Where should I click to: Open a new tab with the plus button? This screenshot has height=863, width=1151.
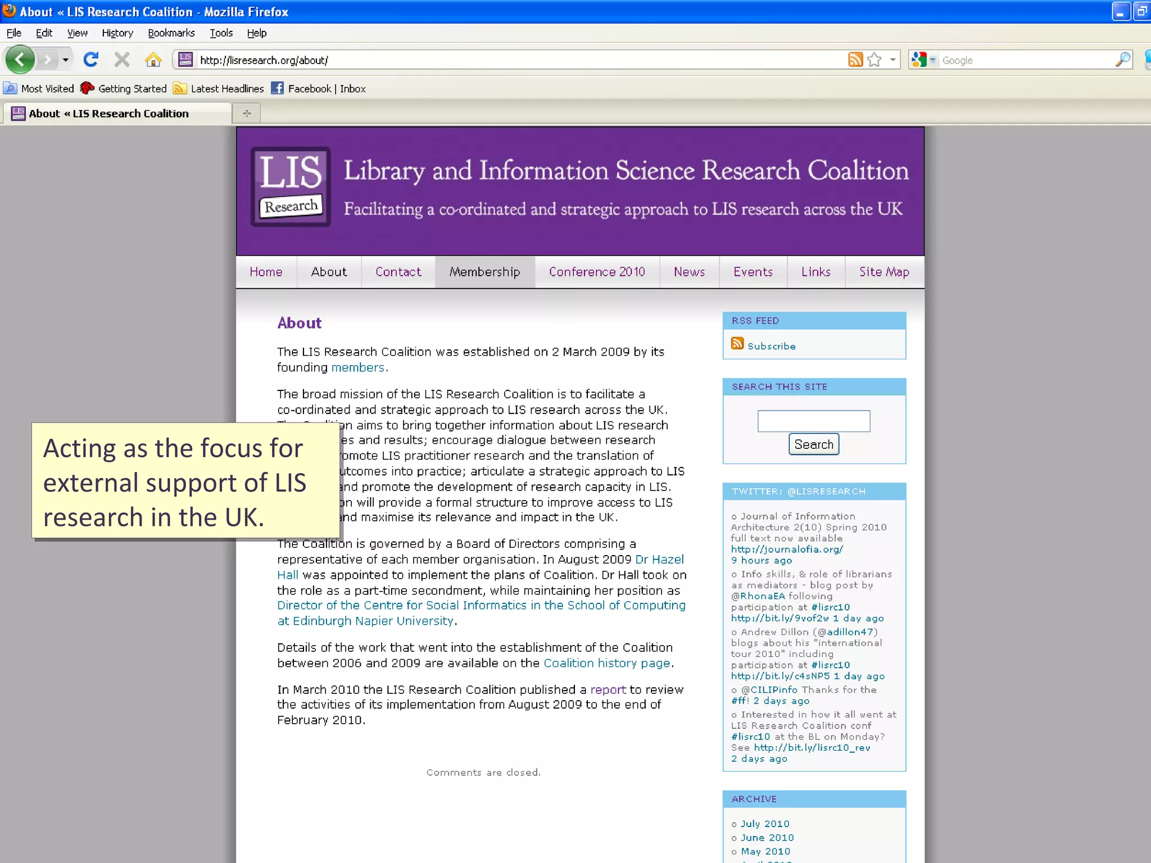247,113
